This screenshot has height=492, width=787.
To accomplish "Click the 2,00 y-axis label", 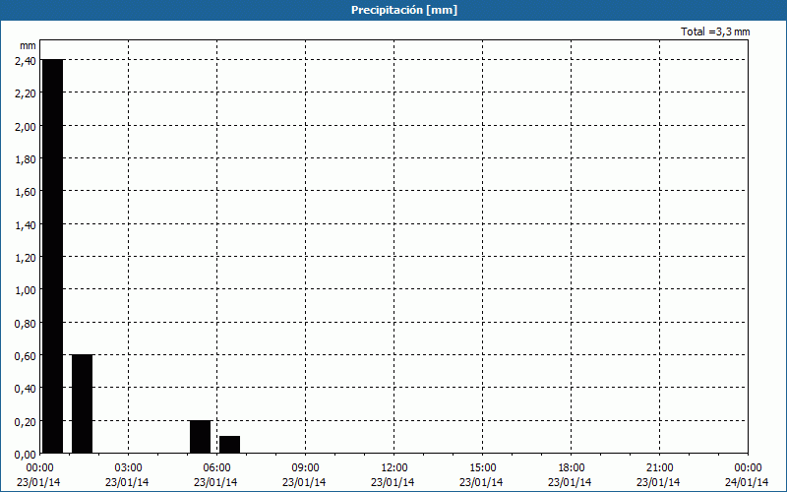I will [x=26, y=126].
